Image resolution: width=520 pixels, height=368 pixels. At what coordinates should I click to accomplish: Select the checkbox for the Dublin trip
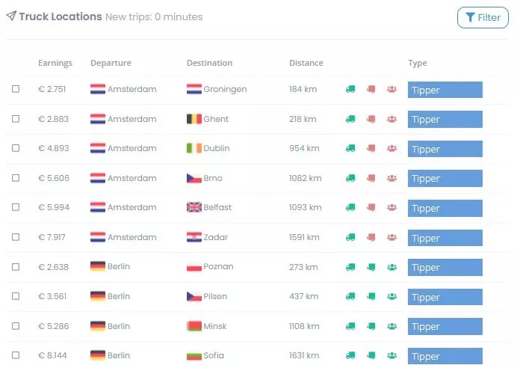pyautogui.click(x=16, y=149)
